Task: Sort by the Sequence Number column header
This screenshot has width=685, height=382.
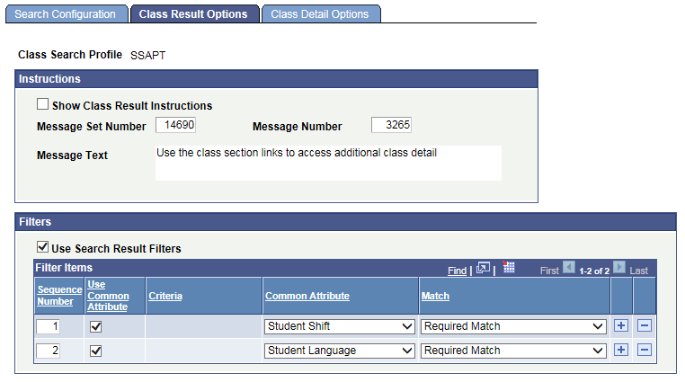Action: [x=59, y=296]
